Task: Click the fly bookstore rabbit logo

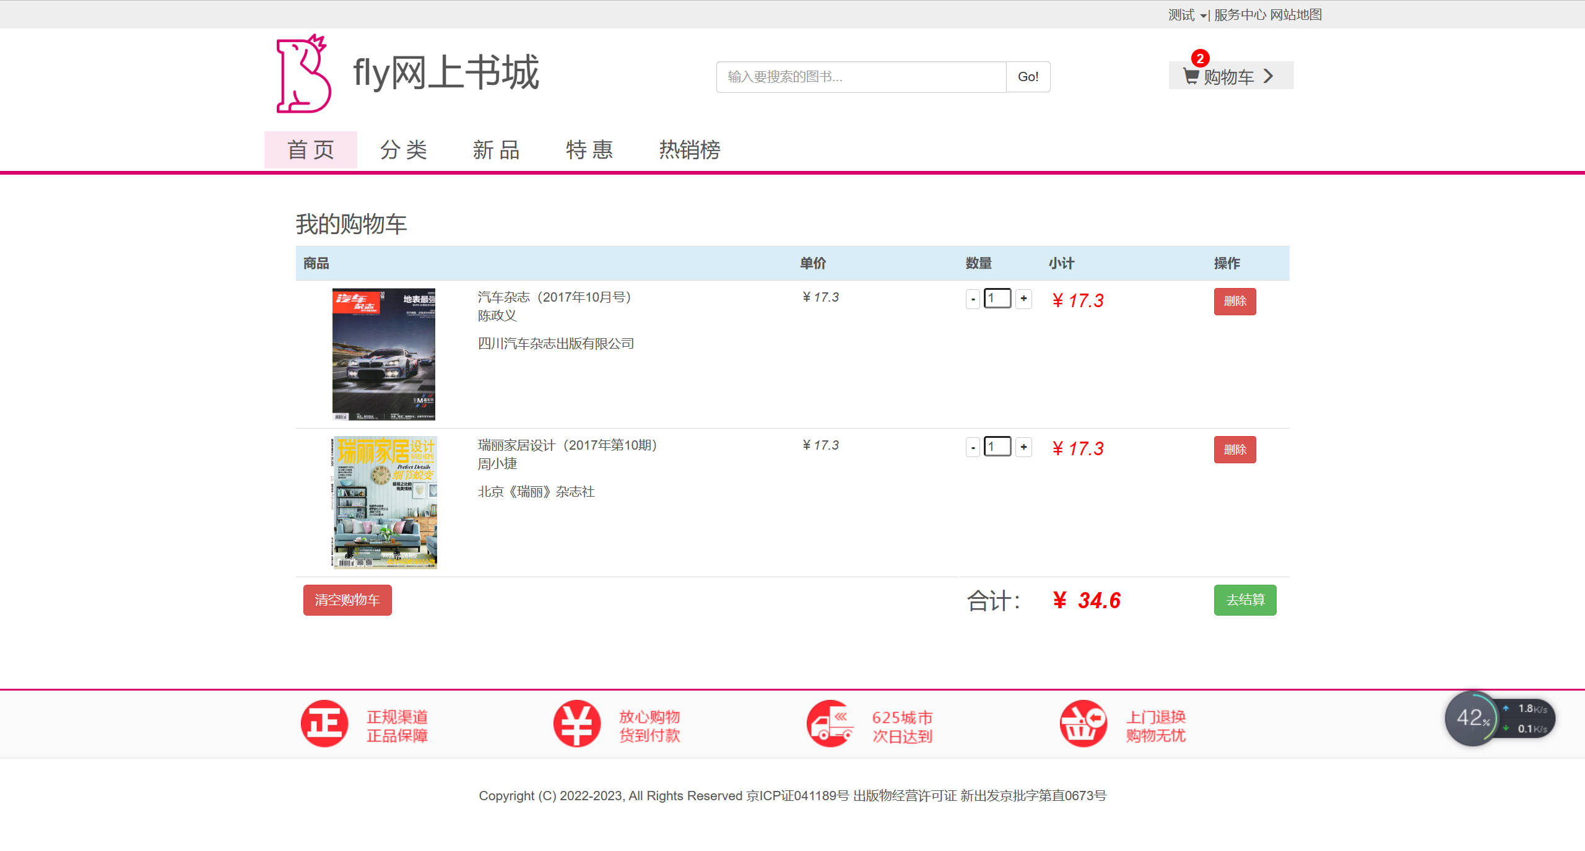Action: [303, 74]
